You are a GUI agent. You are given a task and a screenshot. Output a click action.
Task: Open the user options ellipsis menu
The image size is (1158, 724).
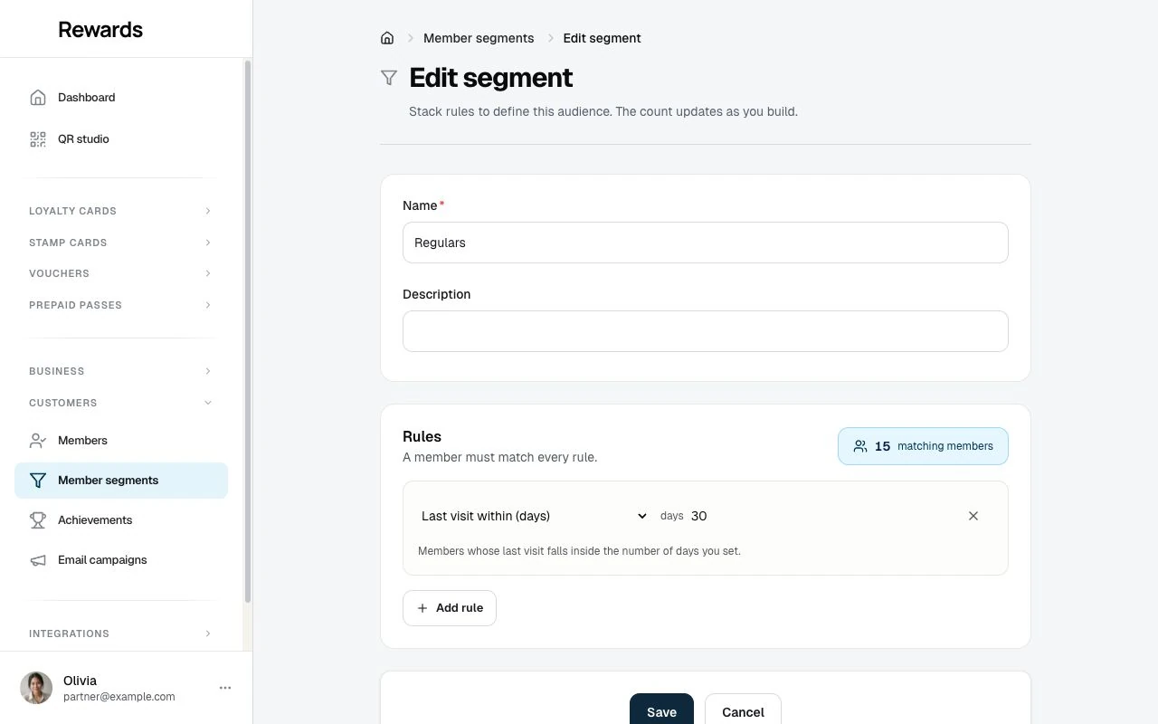pyautogui.click(x=225, y=688)
